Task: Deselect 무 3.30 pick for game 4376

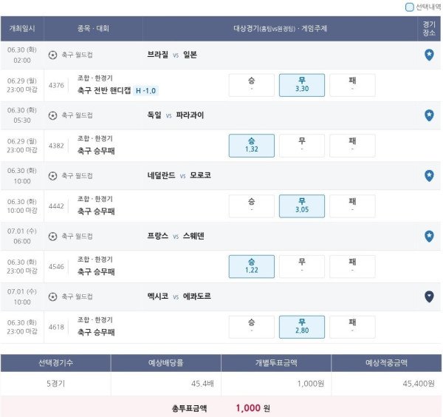Action: [302, 85]
